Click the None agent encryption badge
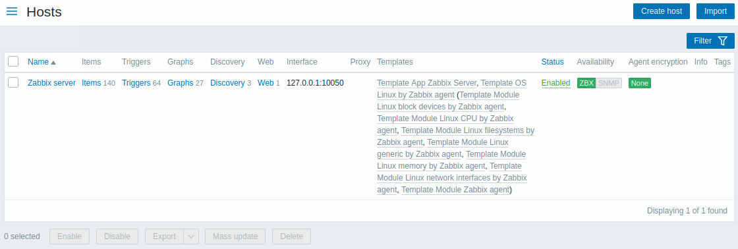This screenshot has width=738, height=249. point(640,83)
